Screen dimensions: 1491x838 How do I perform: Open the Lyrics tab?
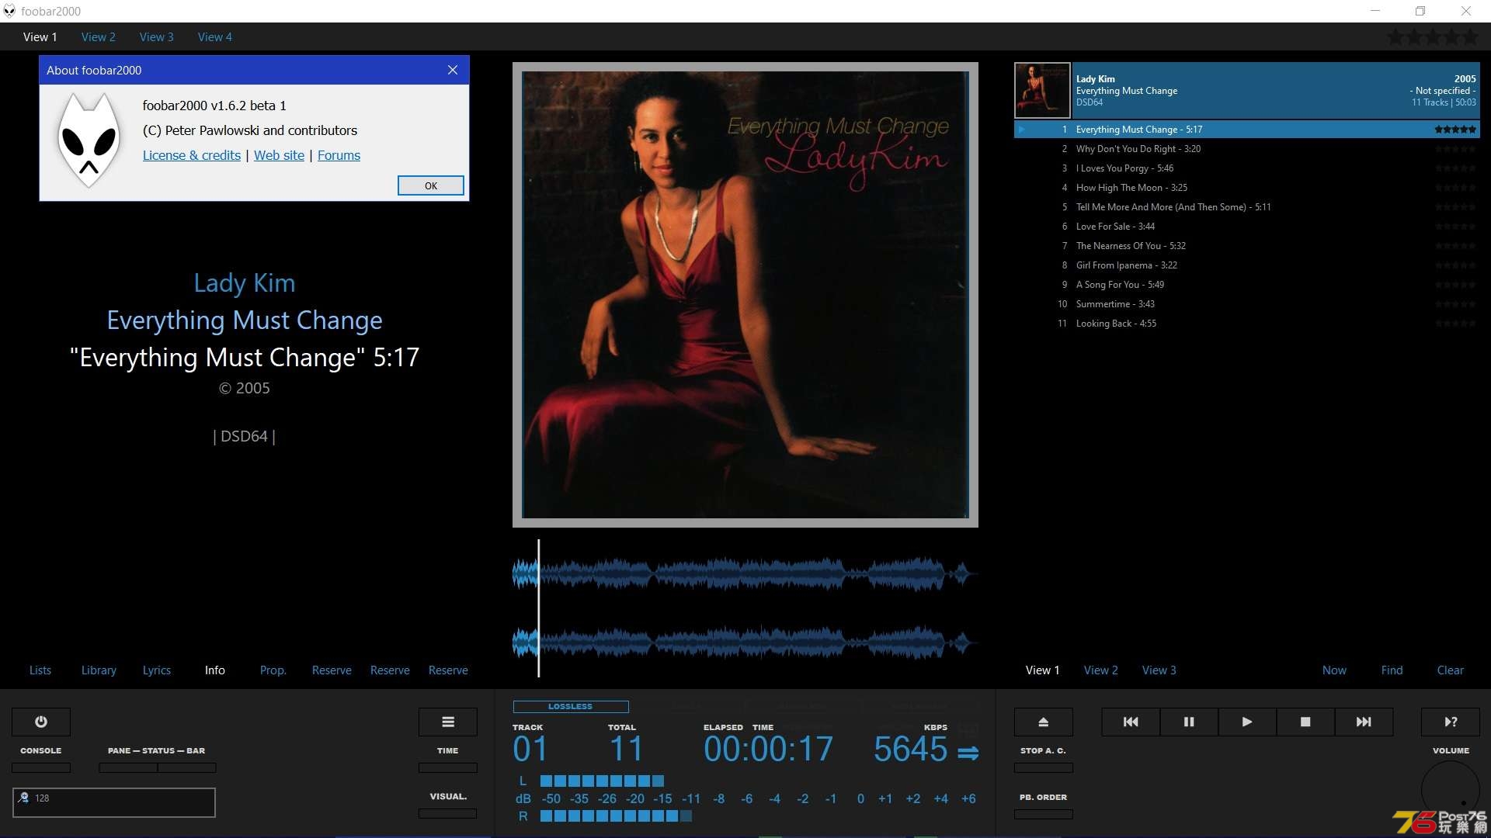(x=157, y=670)
